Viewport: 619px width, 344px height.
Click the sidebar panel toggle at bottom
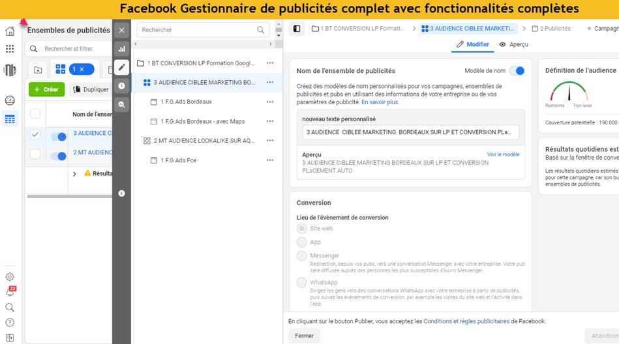pyautogui.click(x=10, y=338)
